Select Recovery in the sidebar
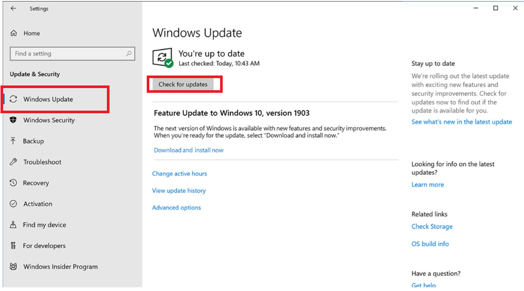The height and width of the screenshot is (291, 524). [x=36, y=183]
